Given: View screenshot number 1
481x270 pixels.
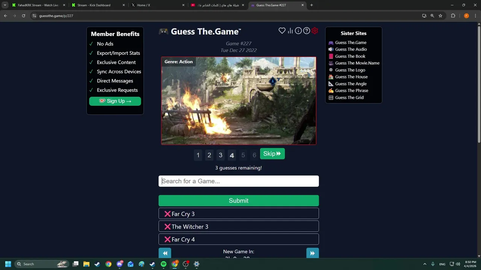Looking at the screenshot, I should click(x=198, y=155).
